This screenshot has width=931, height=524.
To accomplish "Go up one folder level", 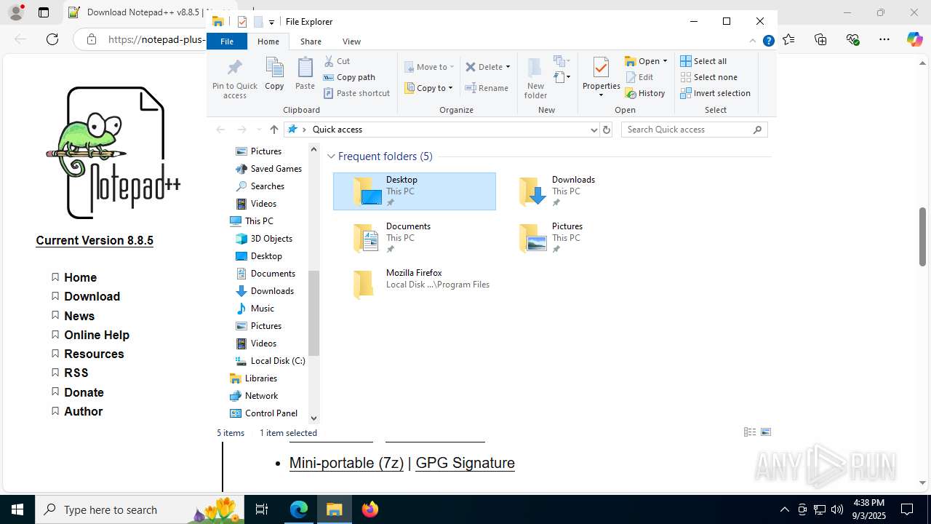I will (x=274, y=130).
